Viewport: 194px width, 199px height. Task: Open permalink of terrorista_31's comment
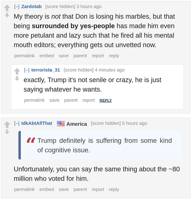click(34, 100)
